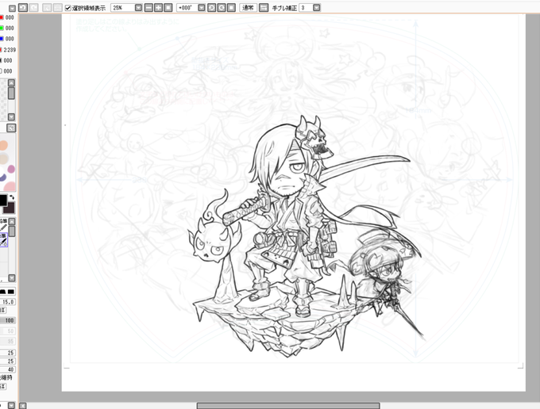
Task: Click the Redo arrow button in toolbar
Action: click(x=33, y=8)
